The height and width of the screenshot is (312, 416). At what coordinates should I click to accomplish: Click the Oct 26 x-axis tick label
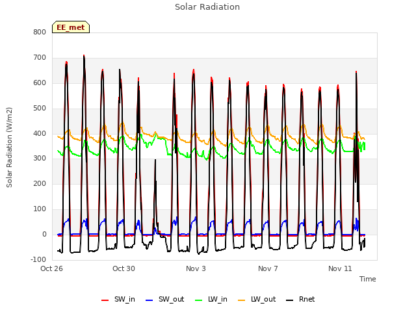[51, 268]
